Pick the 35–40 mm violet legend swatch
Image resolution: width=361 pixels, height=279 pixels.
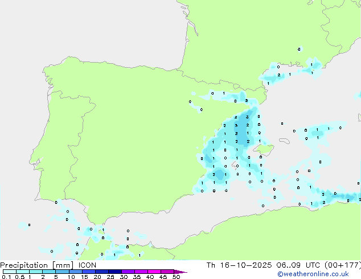(x=141, y=272)
